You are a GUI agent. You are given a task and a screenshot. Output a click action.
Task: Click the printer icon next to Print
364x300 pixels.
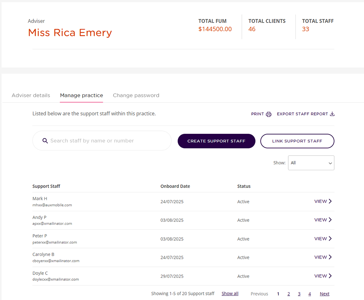pos(269,114)
